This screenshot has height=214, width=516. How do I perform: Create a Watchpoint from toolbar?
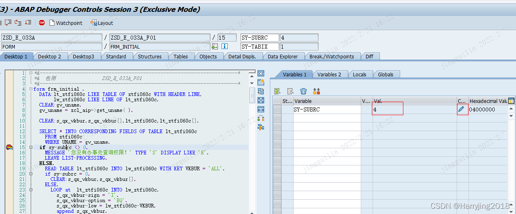click(x=66, y=23)
